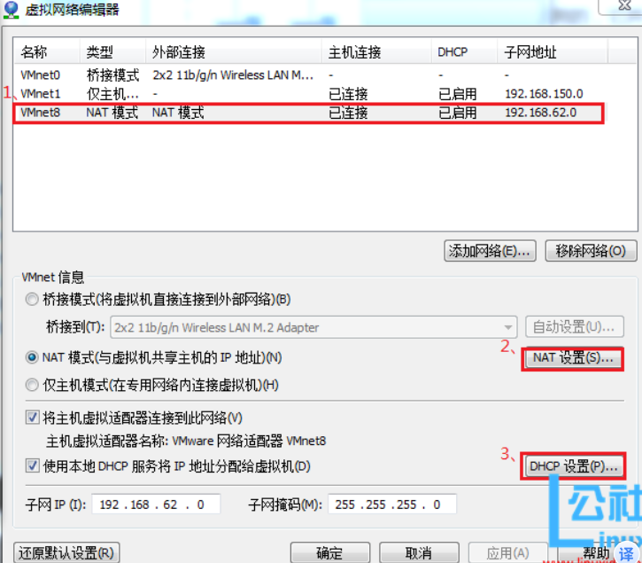This screenshot has height=563, width=642.
Task: Click 自动设置(U)... button
Action: pyautogui.click(x=575, y=327)
